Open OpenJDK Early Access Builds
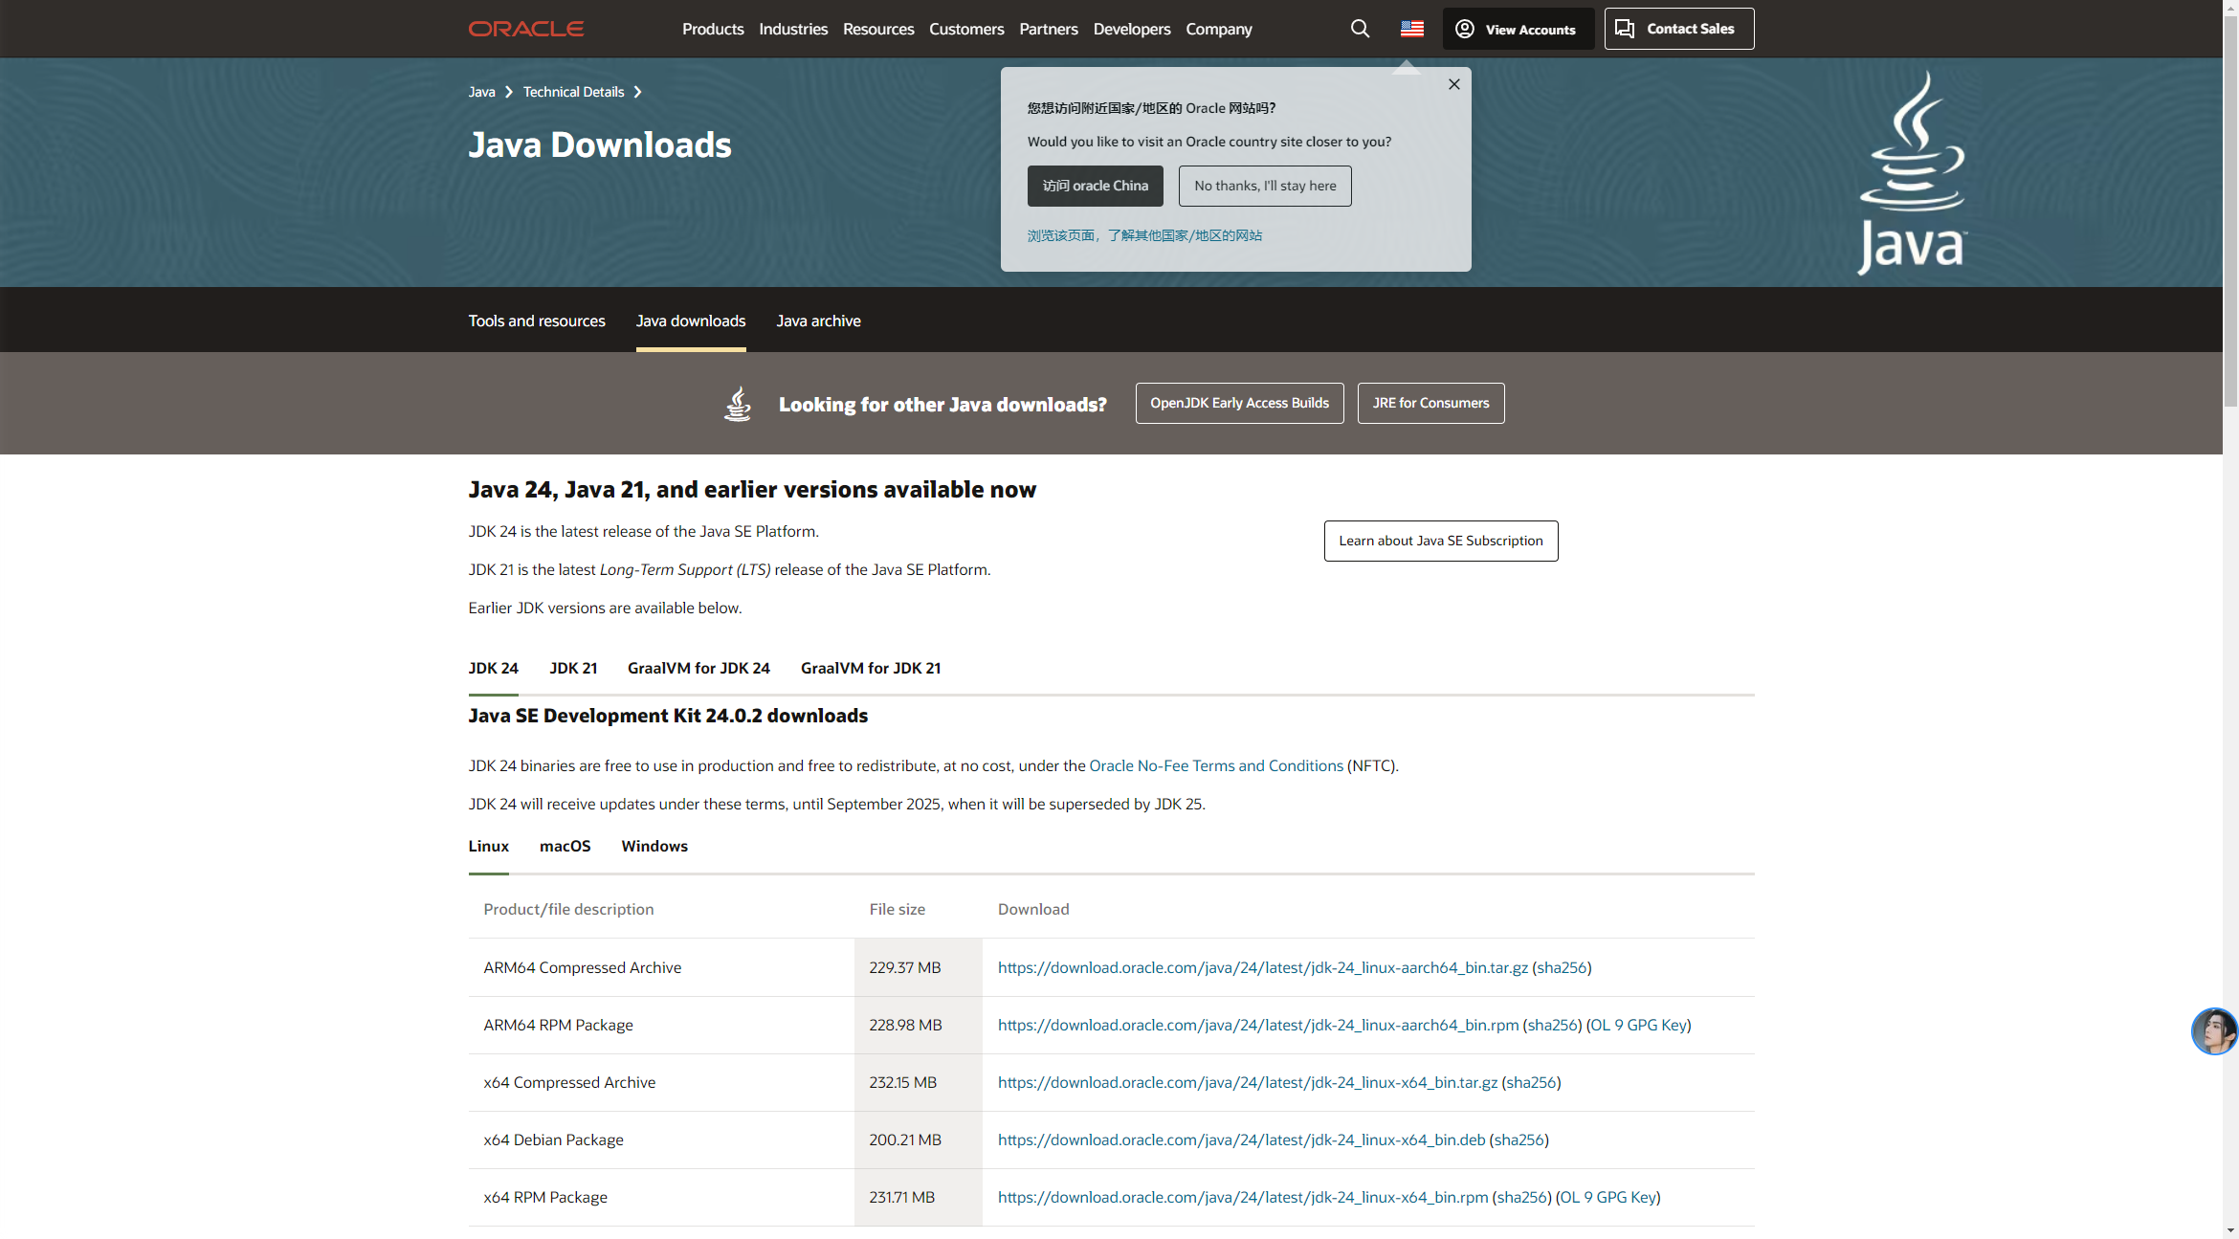This screenshot has width=2239, height=1239. coord(1239,403)
